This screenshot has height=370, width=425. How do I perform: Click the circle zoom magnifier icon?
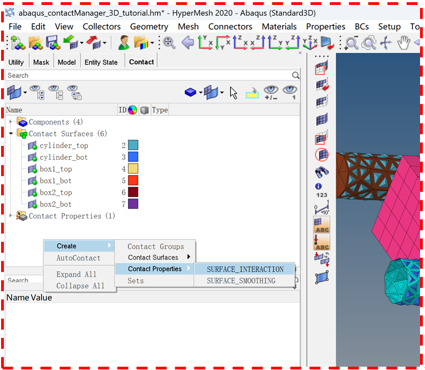coord(369,43)
